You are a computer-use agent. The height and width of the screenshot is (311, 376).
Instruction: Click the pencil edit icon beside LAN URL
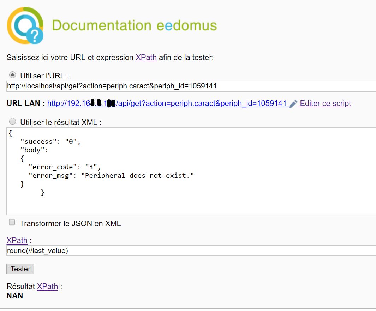pos(293,104)
